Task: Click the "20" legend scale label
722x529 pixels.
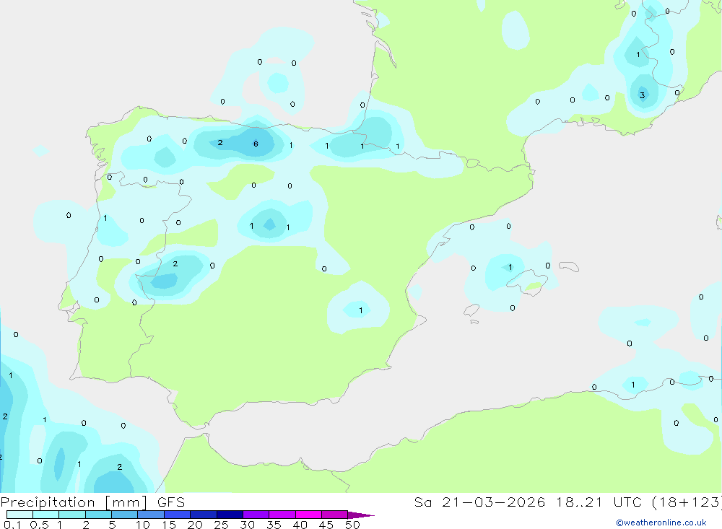Action: (x=195, y=525)
